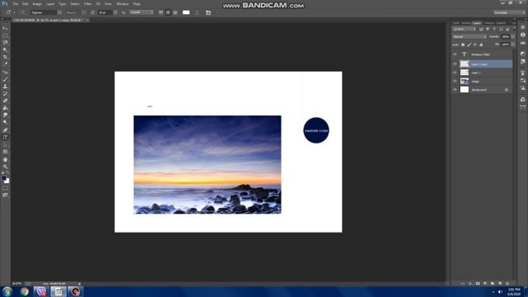Open the Window menu
528x297 pixels.
point(123,3)
